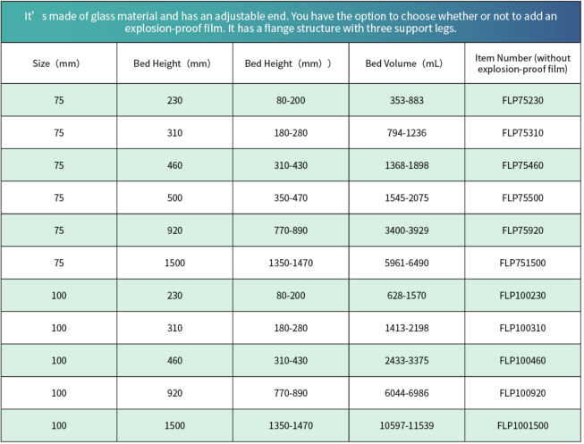Viewport: 584px width, 444px height.
Task: Click the 1368-1898 bed volume value
Action: tap(407, 165)
